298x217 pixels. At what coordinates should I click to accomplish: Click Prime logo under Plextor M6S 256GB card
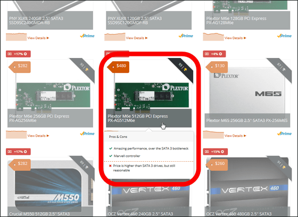pos(284,133)
